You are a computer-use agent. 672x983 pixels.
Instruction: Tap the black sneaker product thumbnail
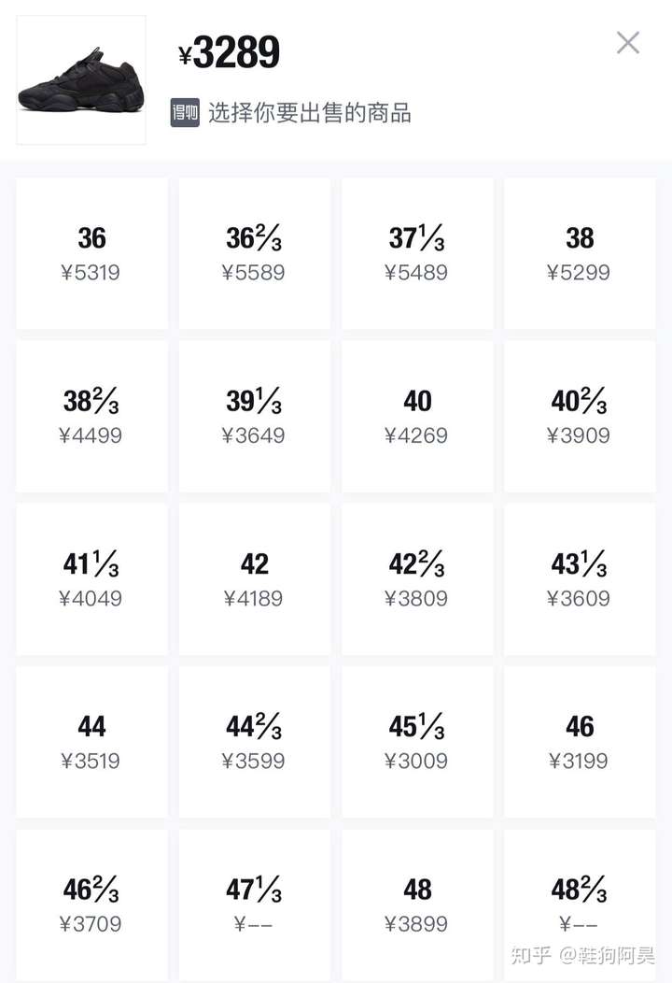(81, 80)
